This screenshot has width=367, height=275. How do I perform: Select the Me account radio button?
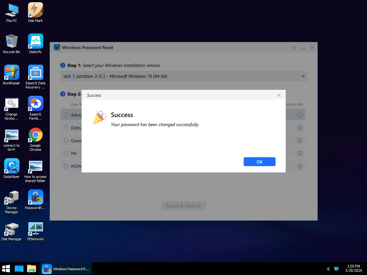66,153
